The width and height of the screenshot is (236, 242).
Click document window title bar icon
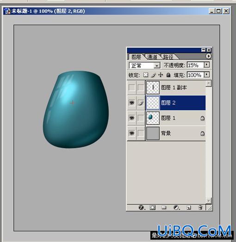coord(7,11)
